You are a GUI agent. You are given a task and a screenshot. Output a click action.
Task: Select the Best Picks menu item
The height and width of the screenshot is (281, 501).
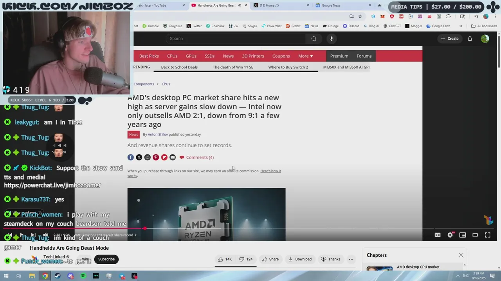[149, 56]
